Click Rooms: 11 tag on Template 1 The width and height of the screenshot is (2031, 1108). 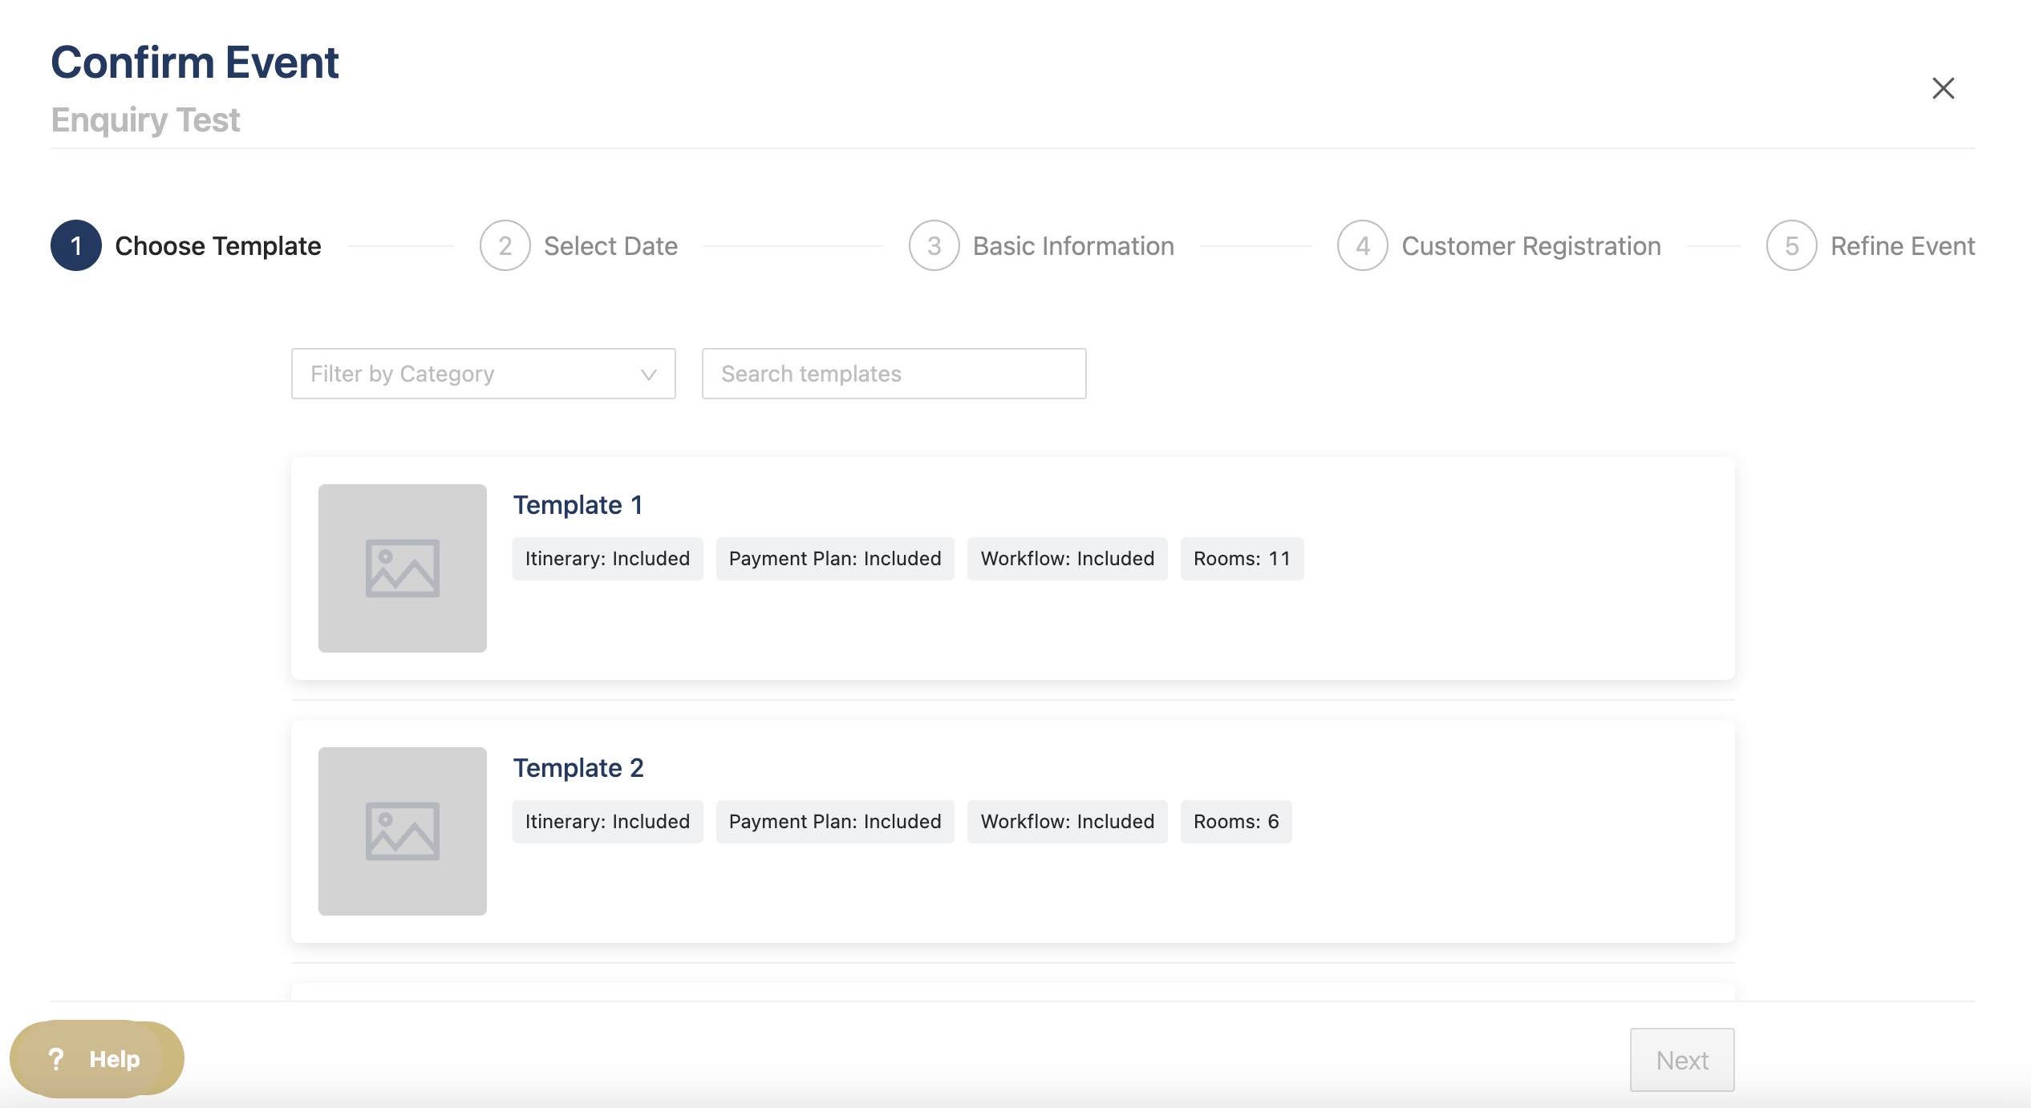[x=1241, y=559]
